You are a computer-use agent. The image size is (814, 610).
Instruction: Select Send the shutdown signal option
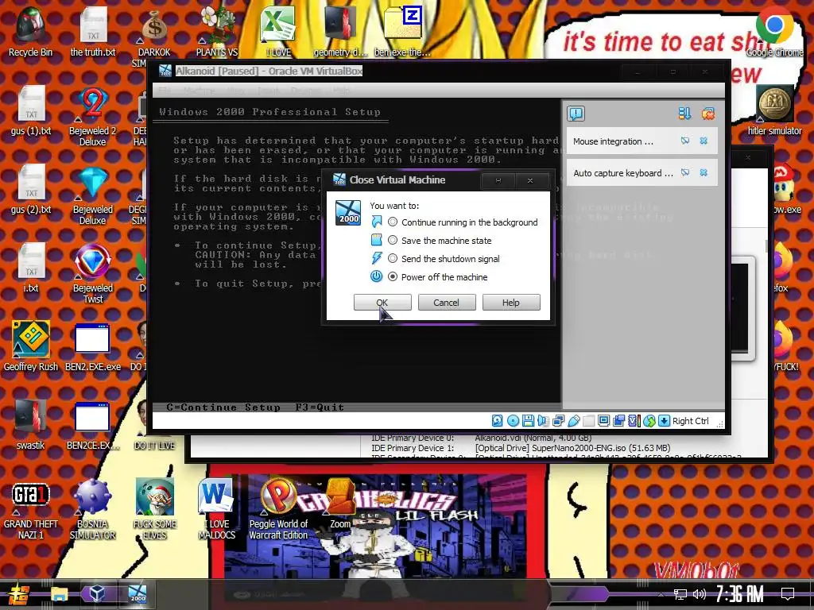pos(393,259)
